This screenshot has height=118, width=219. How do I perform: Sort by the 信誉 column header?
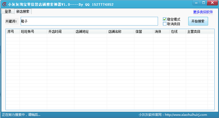point(144,31)
